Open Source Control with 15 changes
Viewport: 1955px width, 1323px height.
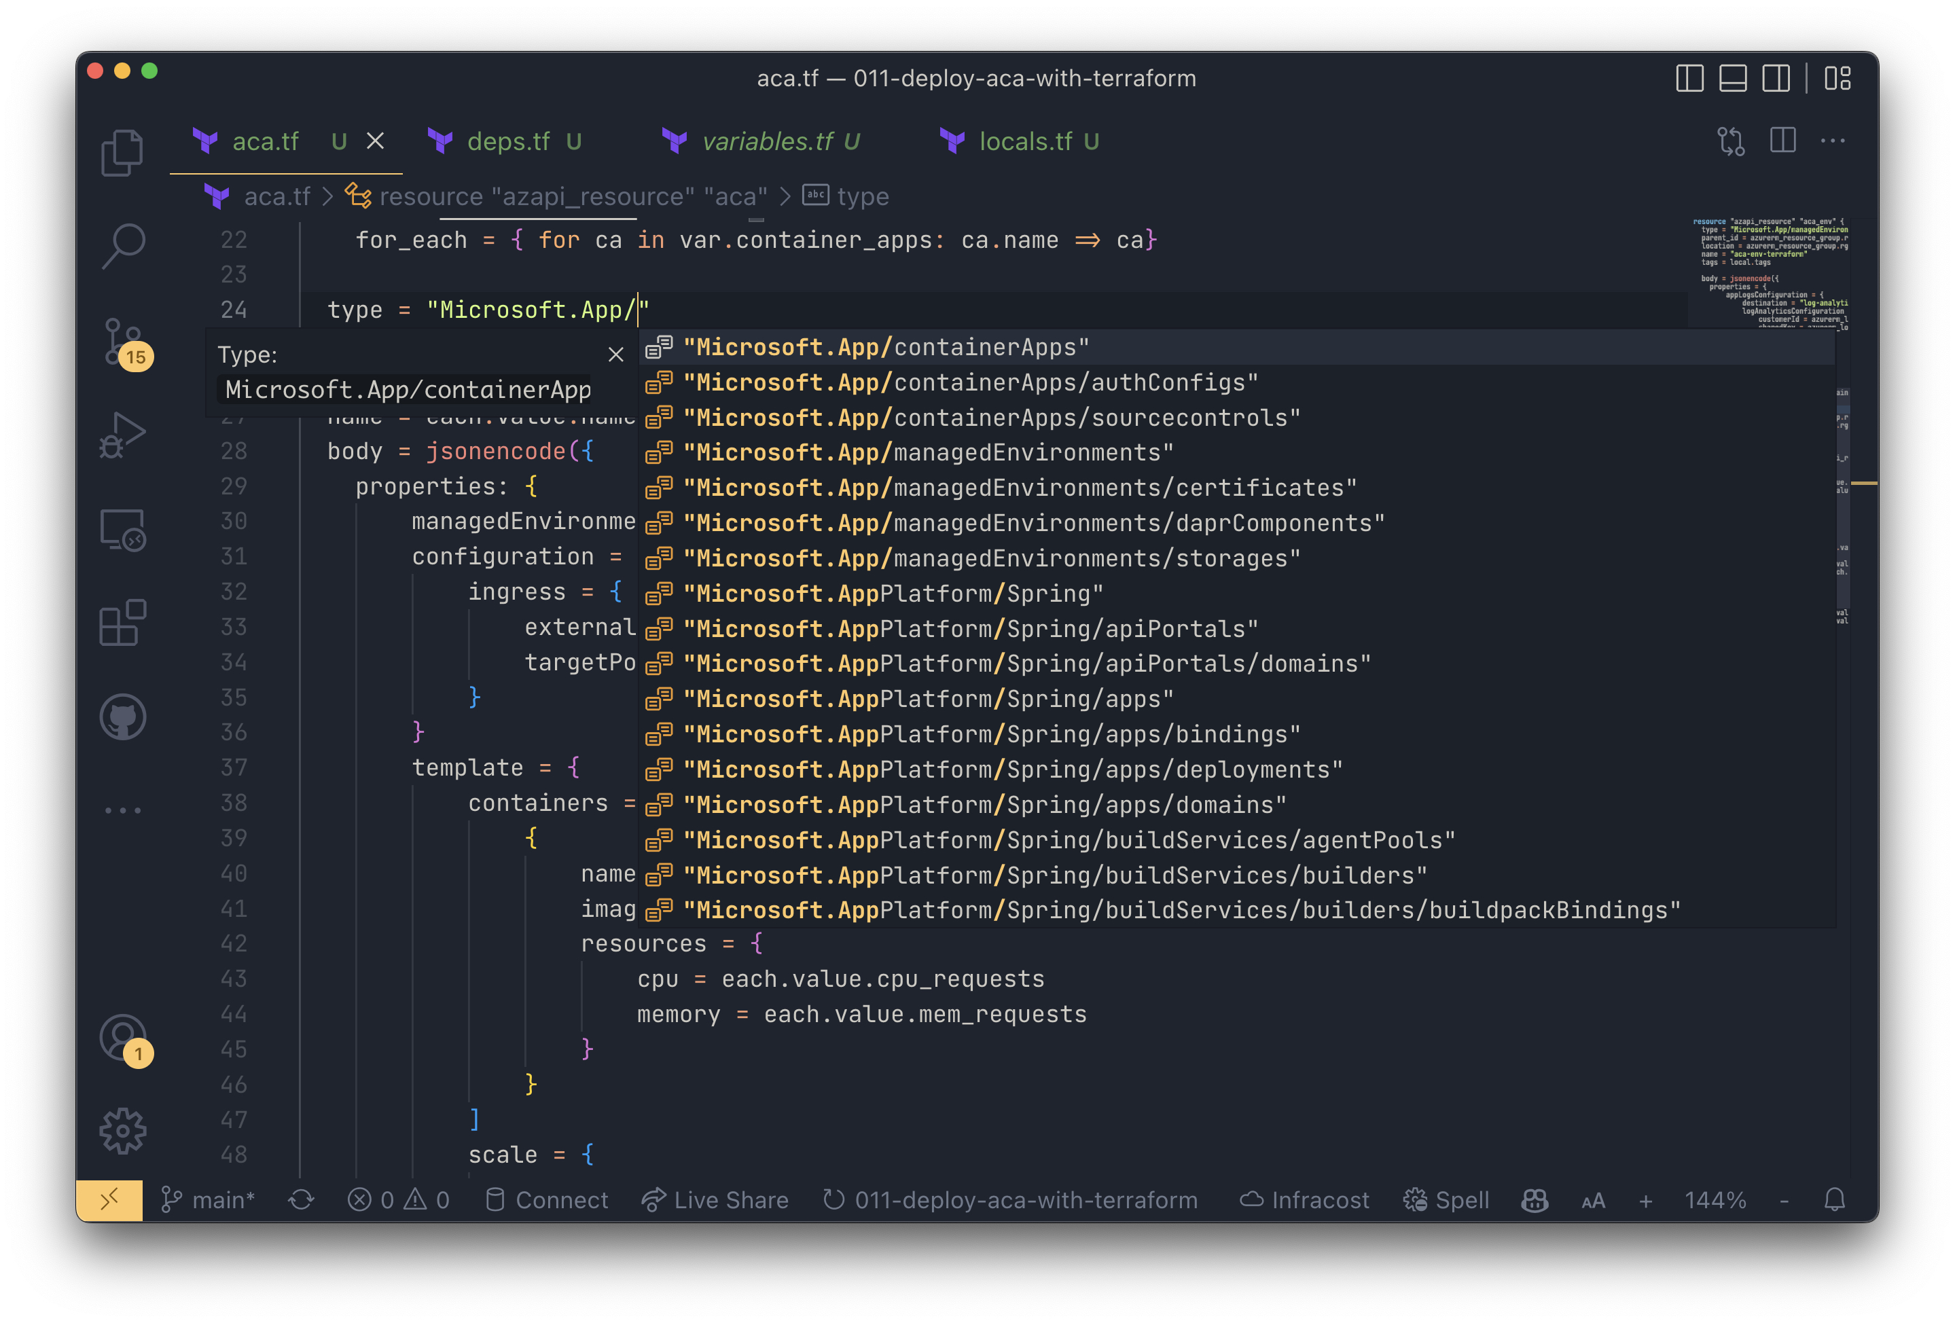pos(123,342)
